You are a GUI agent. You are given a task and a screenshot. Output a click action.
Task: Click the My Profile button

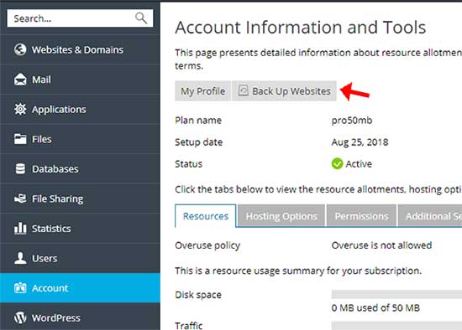[x=202, y=90]
